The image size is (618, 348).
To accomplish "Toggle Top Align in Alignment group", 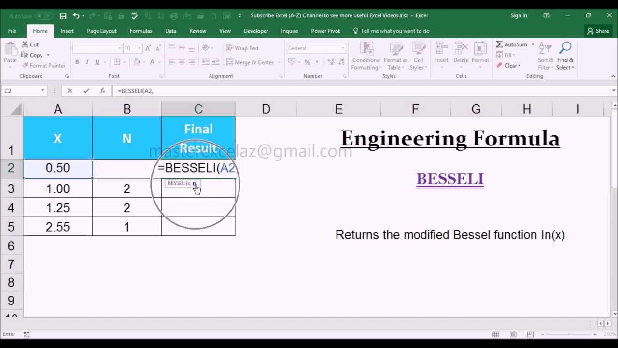I will [171, 48].
